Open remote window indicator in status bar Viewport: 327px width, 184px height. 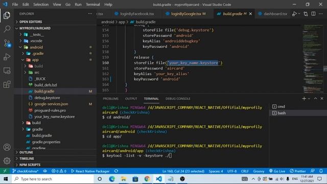pos(5,171)
